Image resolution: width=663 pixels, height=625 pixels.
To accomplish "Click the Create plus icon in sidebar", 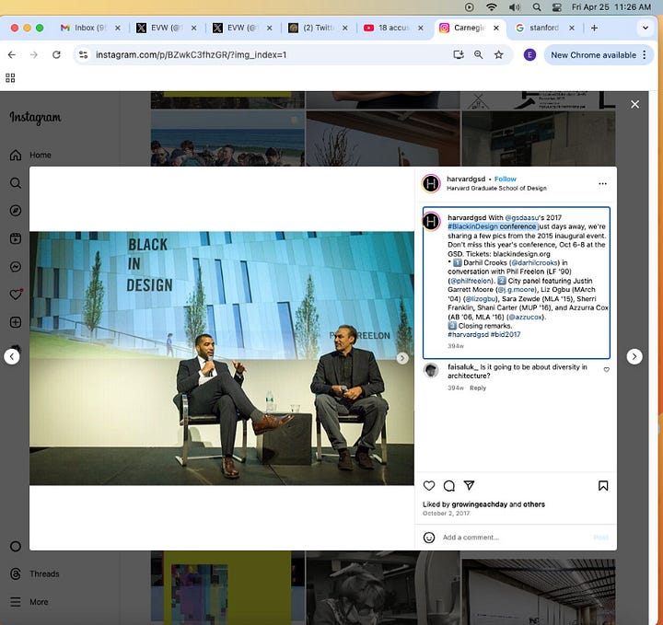I will 16,322.
